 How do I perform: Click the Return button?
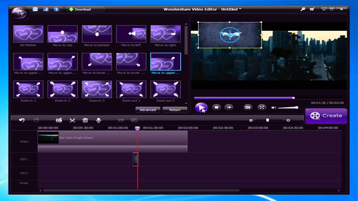pyautogui.click(x=175, y=110)
